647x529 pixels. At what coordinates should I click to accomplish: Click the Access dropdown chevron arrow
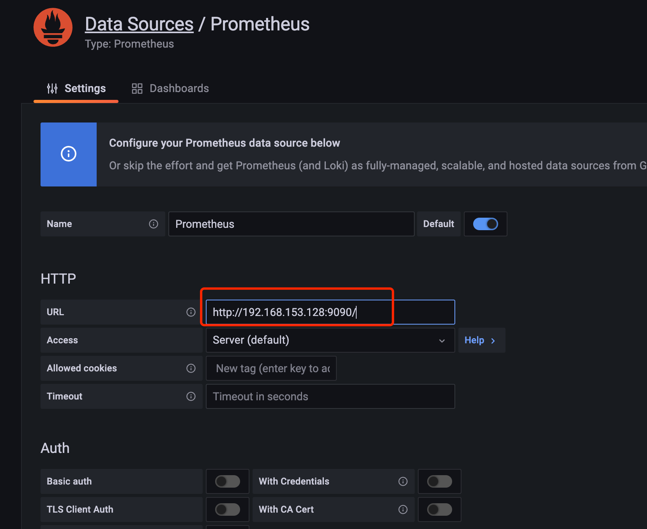(x=442, y=341)
